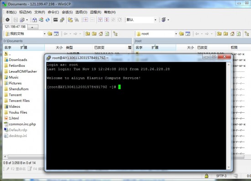251x181 pixels.
Task: Click the invert selection icon
Action: click(x=107, y=20)
